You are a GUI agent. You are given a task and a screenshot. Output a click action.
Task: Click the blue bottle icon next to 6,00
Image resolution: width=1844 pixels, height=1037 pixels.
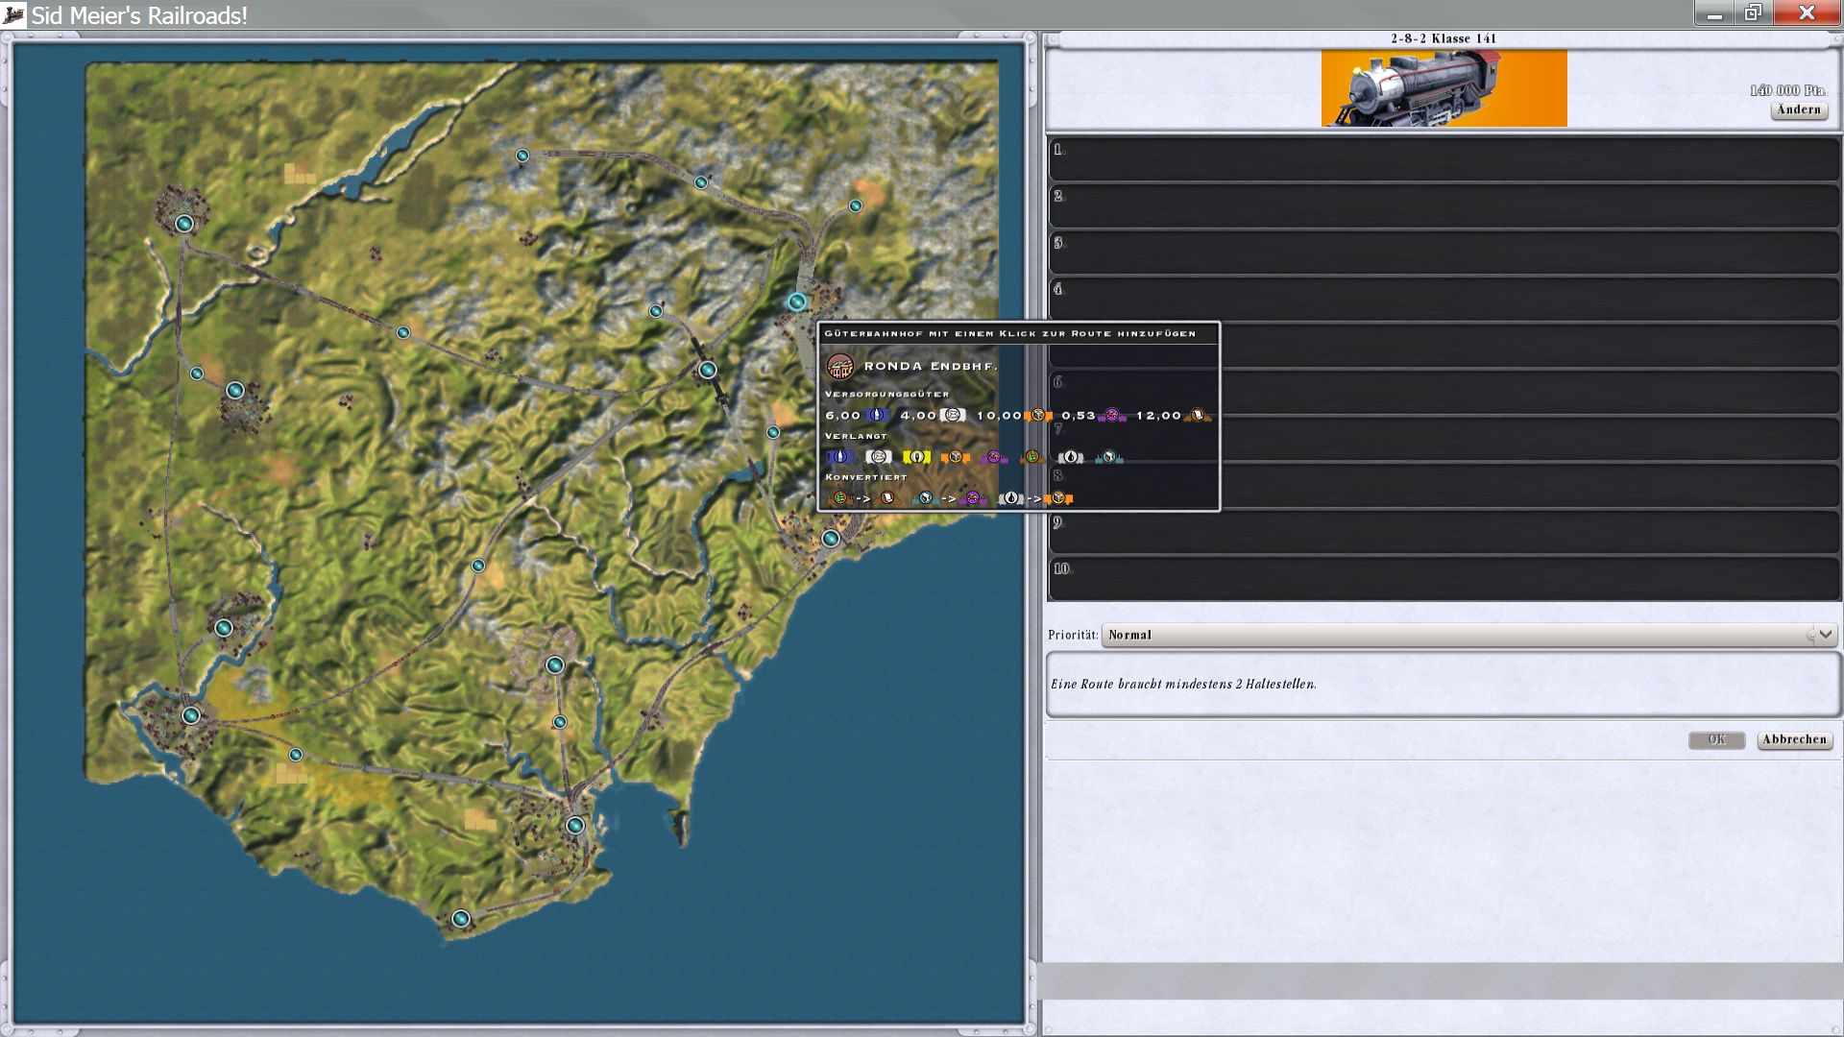point(877,416)
